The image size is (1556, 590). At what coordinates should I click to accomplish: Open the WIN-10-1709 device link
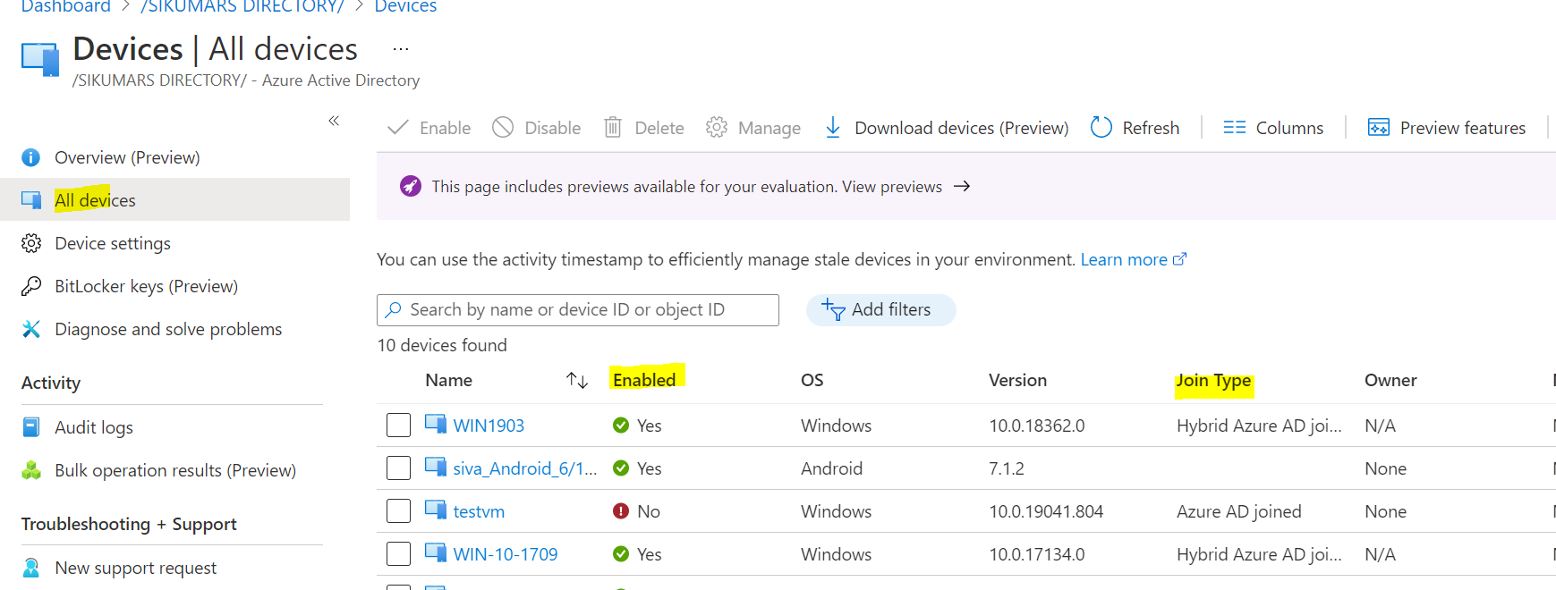click(x=506, y=554)
